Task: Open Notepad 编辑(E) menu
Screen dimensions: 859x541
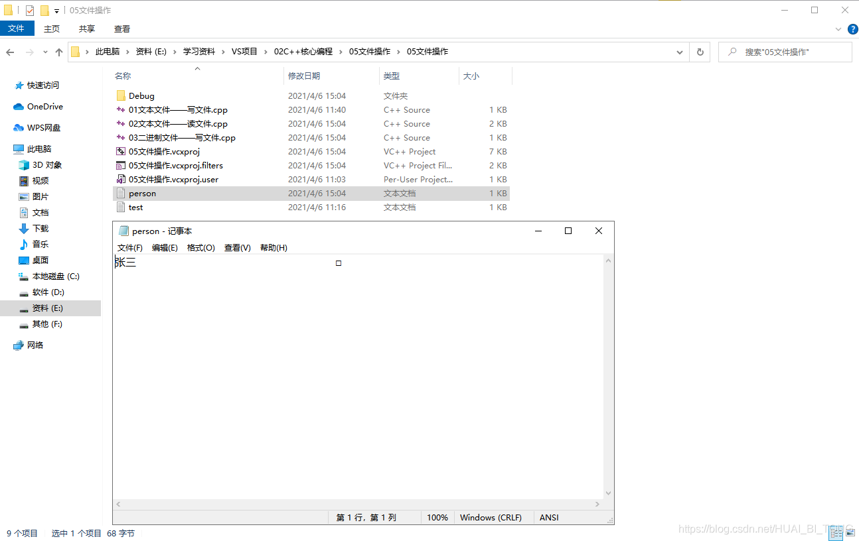Action: [x=165, y=248]
